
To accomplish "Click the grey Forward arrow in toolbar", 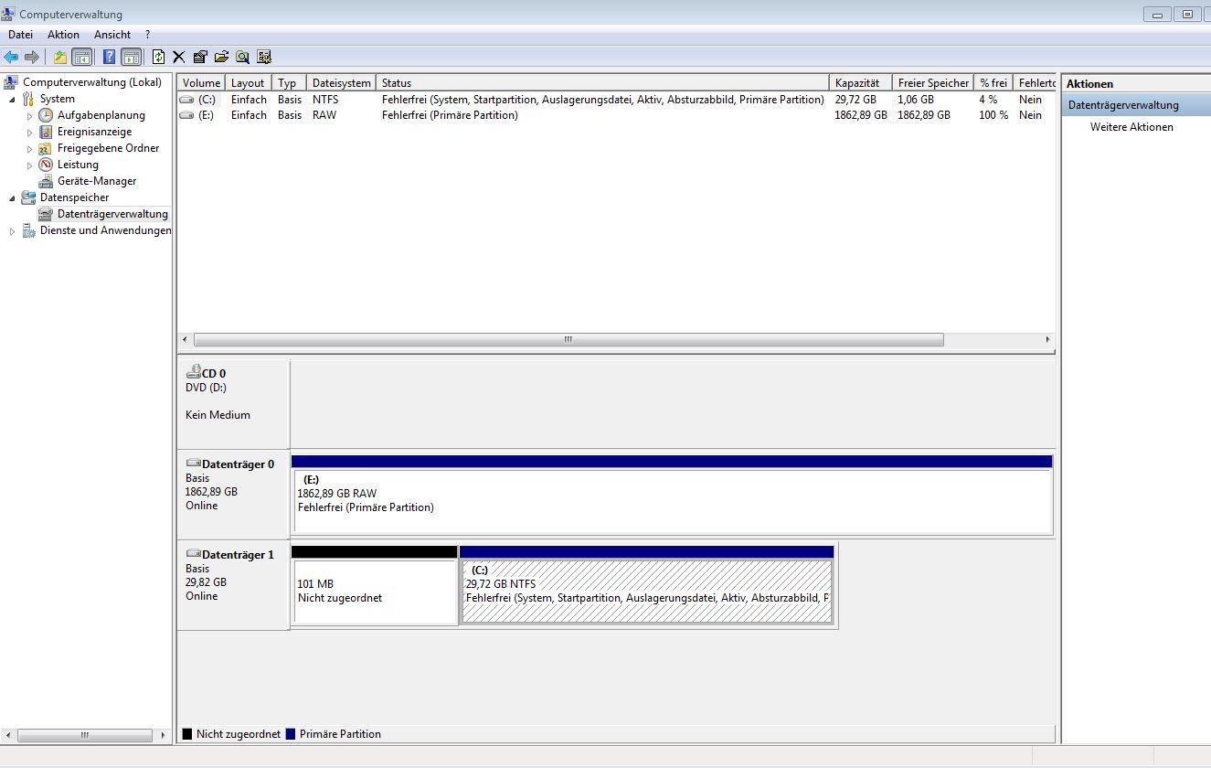I will tap(32, 57).
